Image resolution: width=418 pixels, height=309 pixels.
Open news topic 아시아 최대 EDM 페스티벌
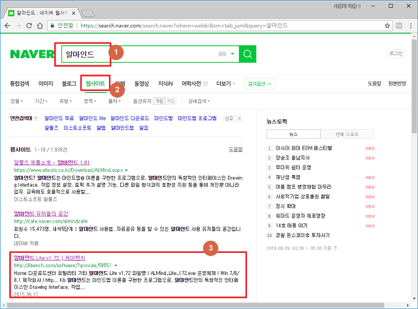pos(304,148)
